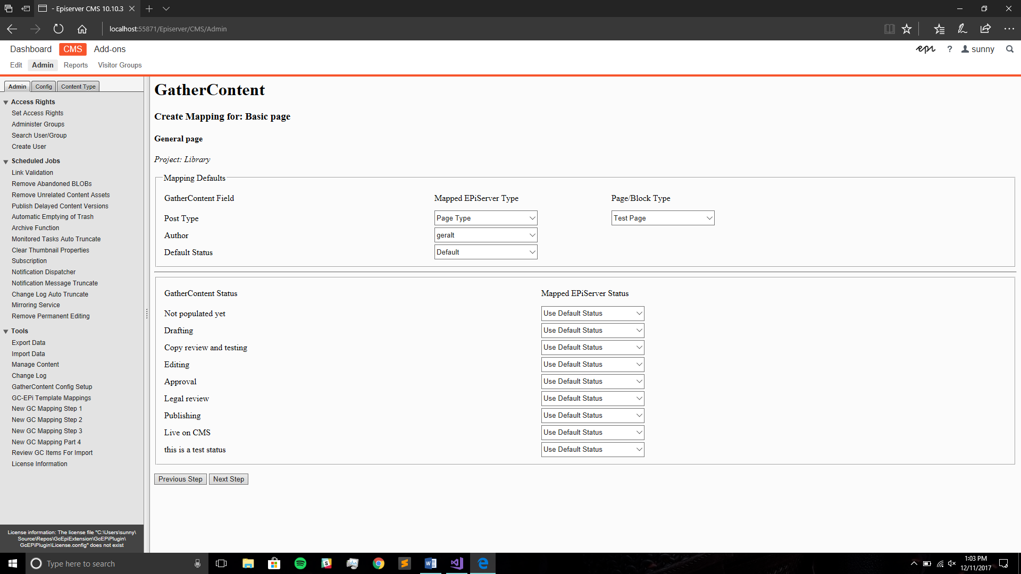The width and height of the screenshot is (1021, 574).
Task: Go to the Reports menu item
Action: pyautogui.click(x=76, y=65)
